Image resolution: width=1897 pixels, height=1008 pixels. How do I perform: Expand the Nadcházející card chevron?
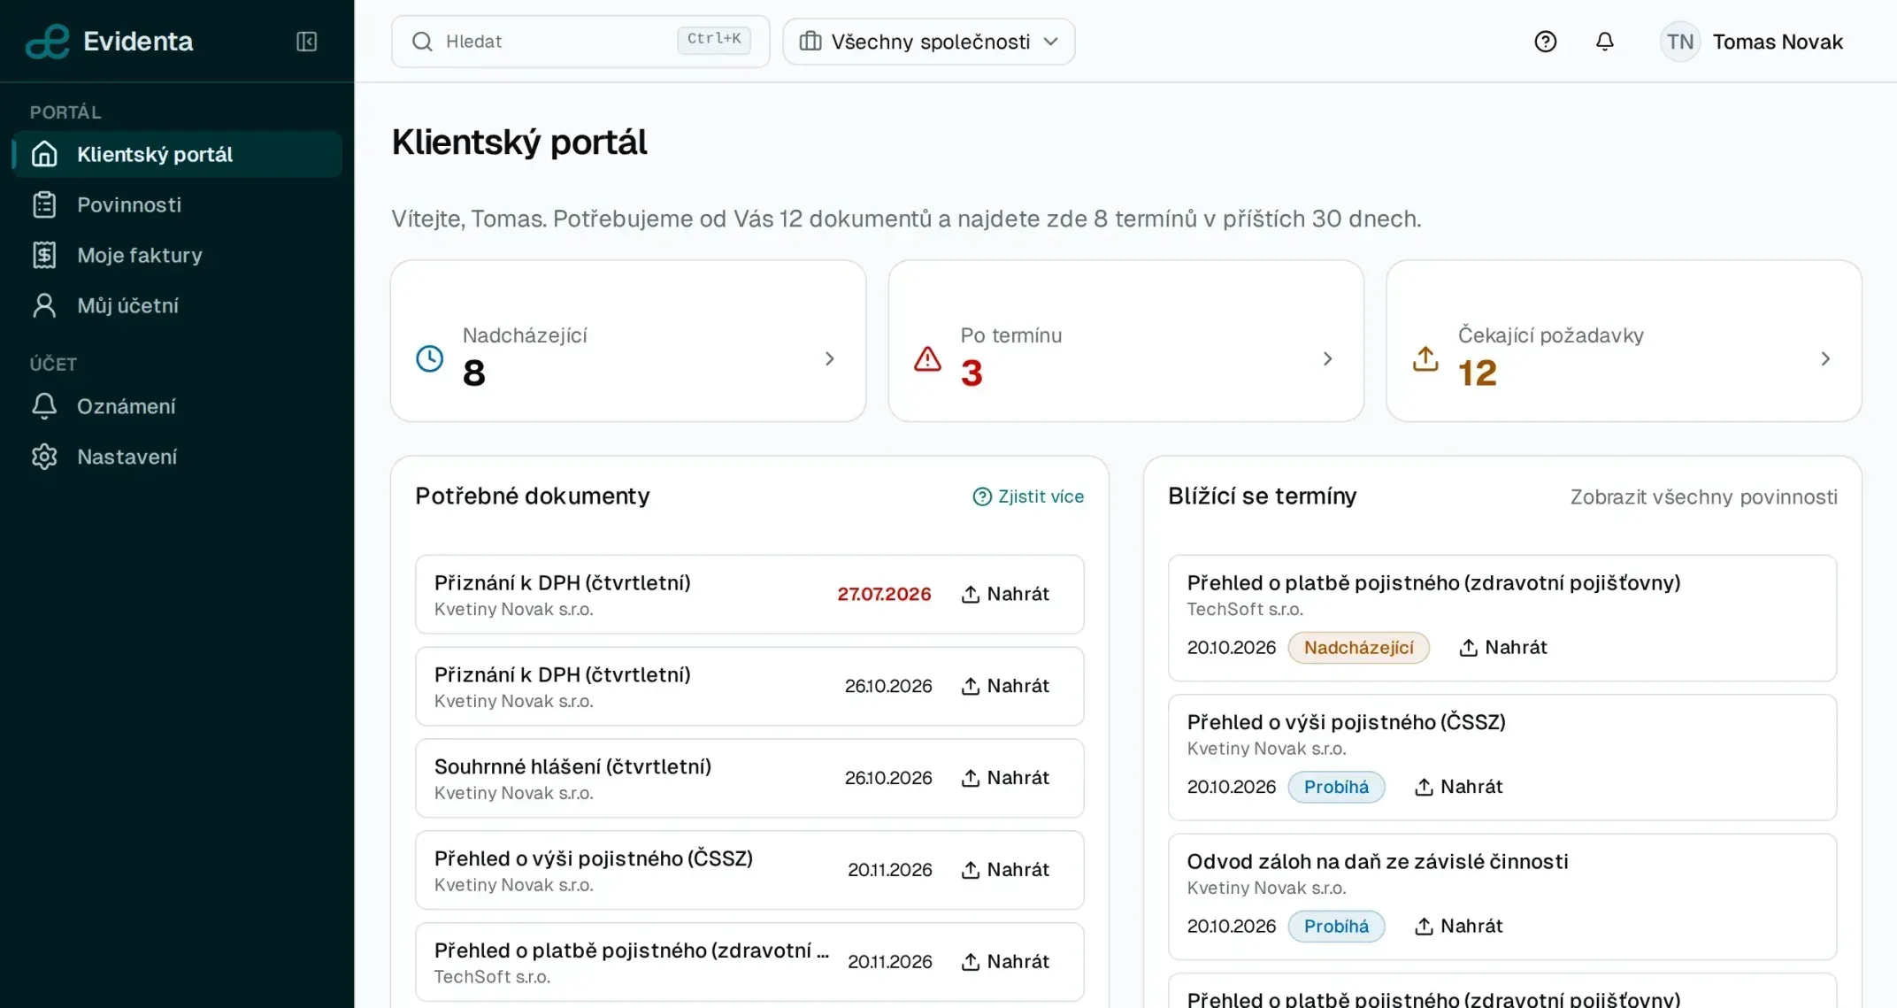tap(829, 358)
